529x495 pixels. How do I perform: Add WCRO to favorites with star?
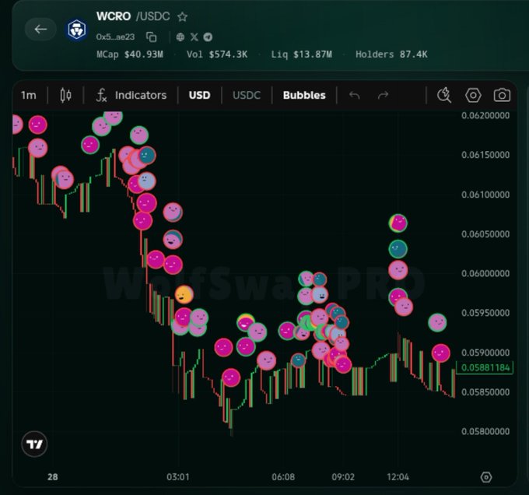point(183,16)
